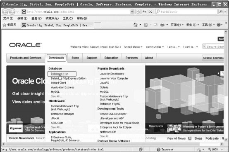The image size is (229, 152).
Task: Select the Downloads nav tab
Action: click(56, 58)
